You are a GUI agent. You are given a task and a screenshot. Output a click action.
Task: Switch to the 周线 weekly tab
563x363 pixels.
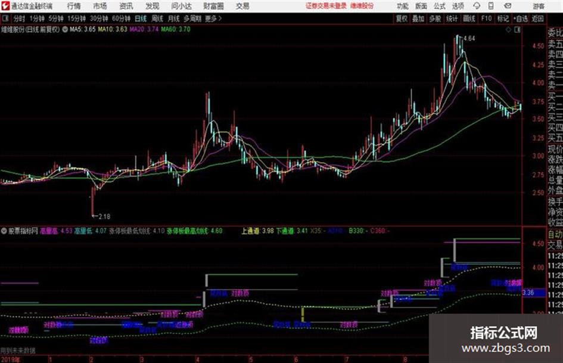click(x=157, y=18)
